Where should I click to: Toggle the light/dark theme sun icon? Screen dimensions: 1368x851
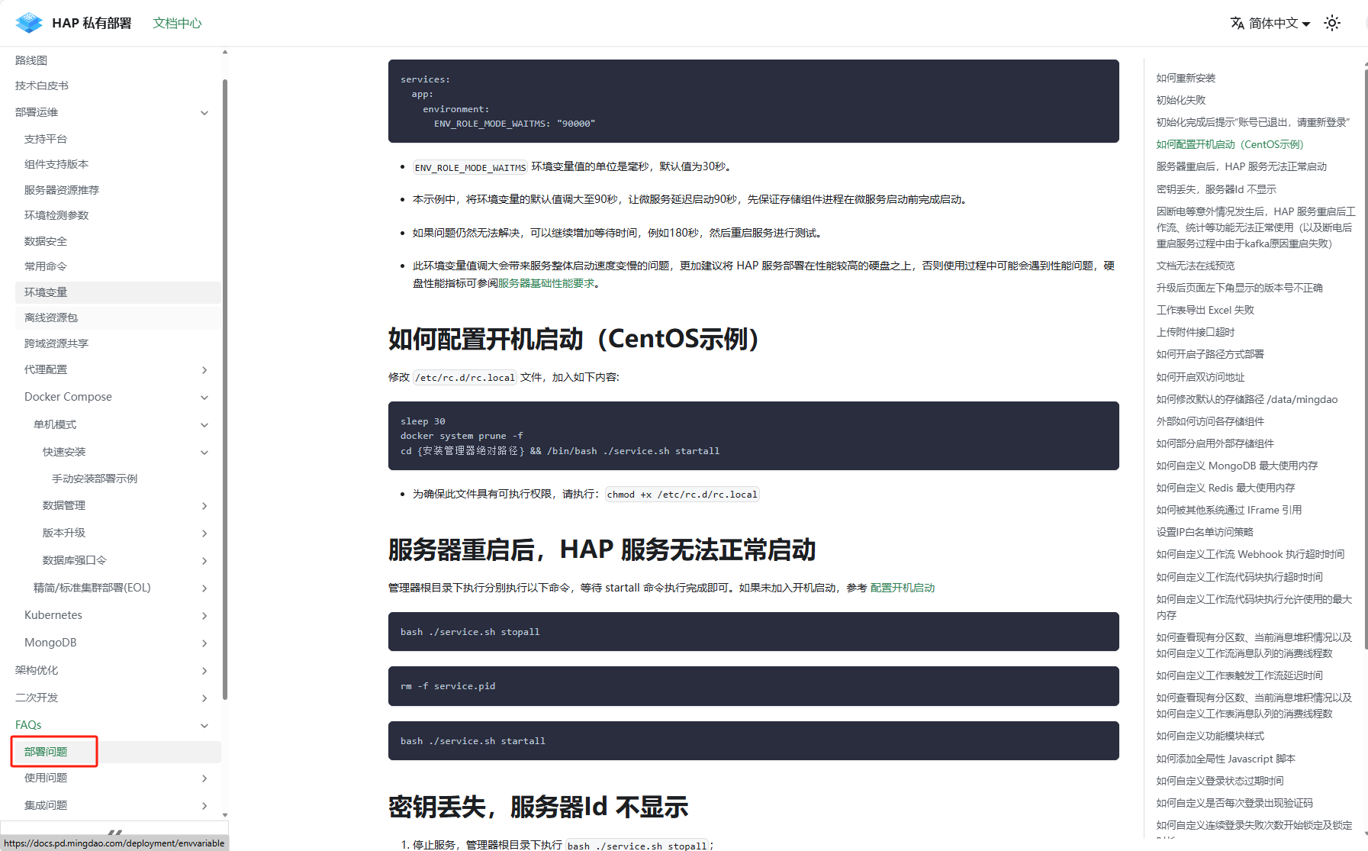coord(1332,23)
